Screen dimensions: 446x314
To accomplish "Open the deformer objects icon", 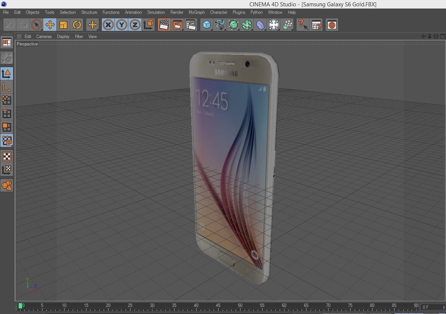I will [260, 25].
